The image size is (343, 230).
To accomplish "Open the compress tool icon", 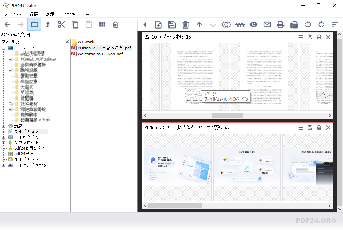I will [x=240, y=24].
